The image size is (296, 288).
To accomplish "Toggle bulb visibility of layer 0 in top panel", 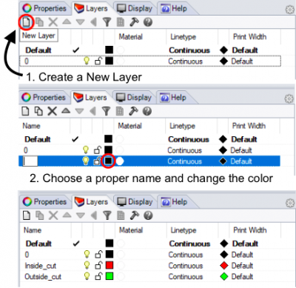I will [87, 61].
